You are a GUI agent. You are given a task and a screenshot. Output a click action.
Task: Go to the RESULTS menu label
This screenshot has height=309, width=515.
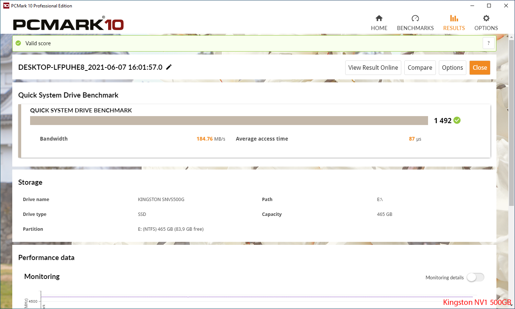454,28
